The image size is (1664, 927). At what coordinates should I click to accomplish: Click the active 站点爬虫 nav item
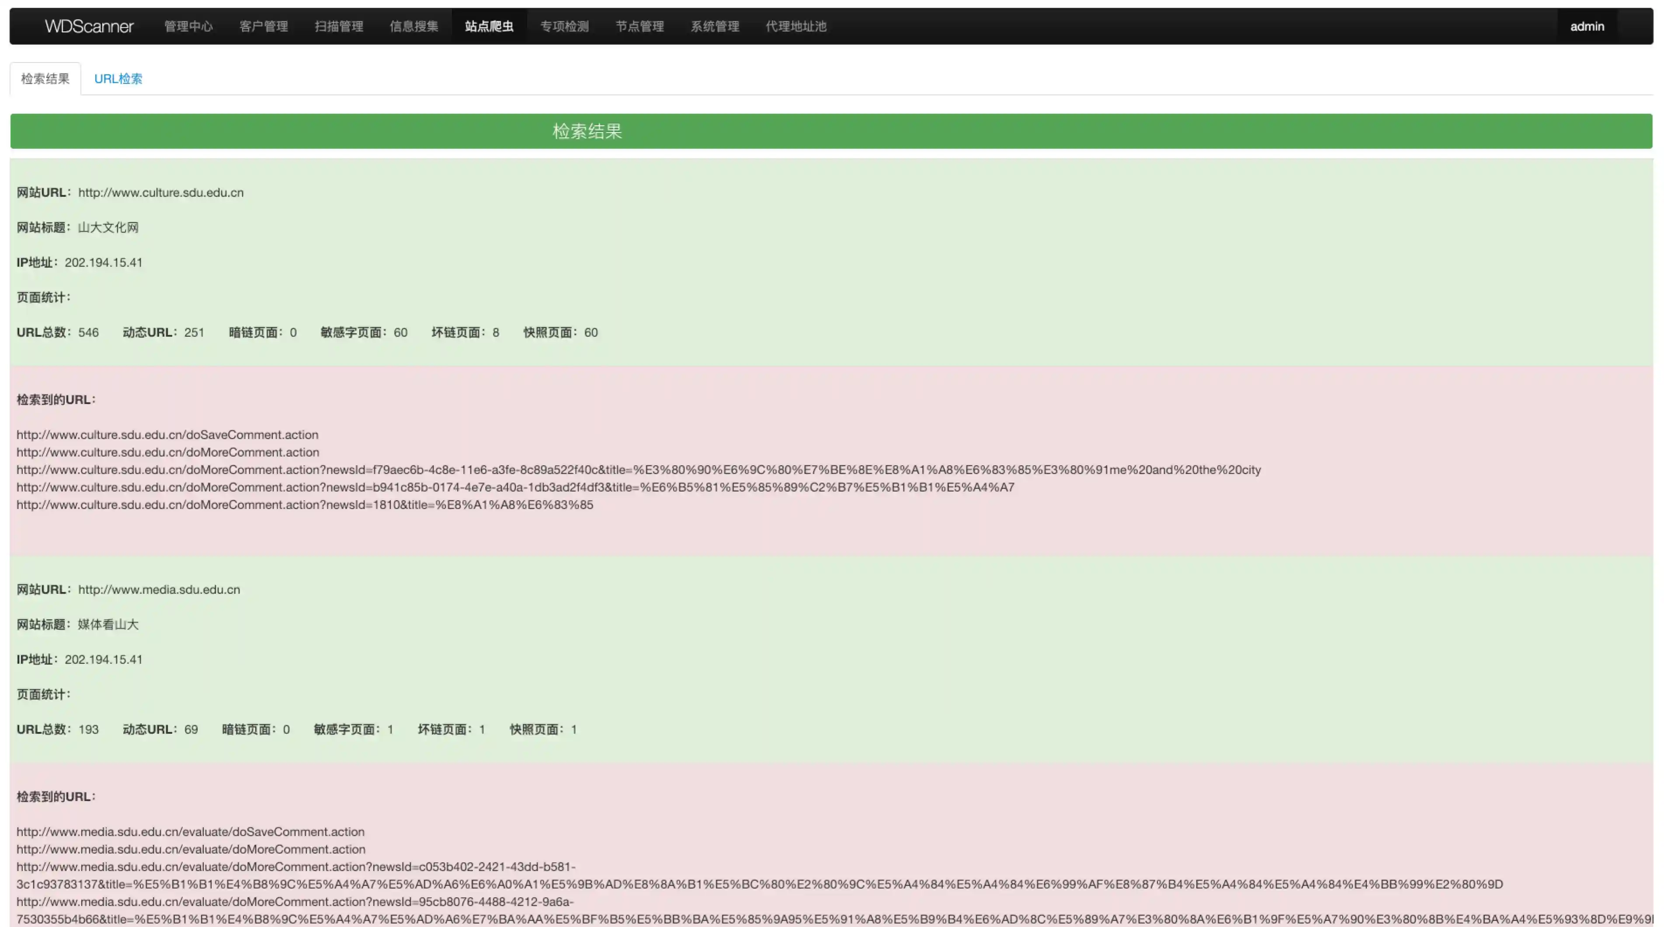click(489, 27)
